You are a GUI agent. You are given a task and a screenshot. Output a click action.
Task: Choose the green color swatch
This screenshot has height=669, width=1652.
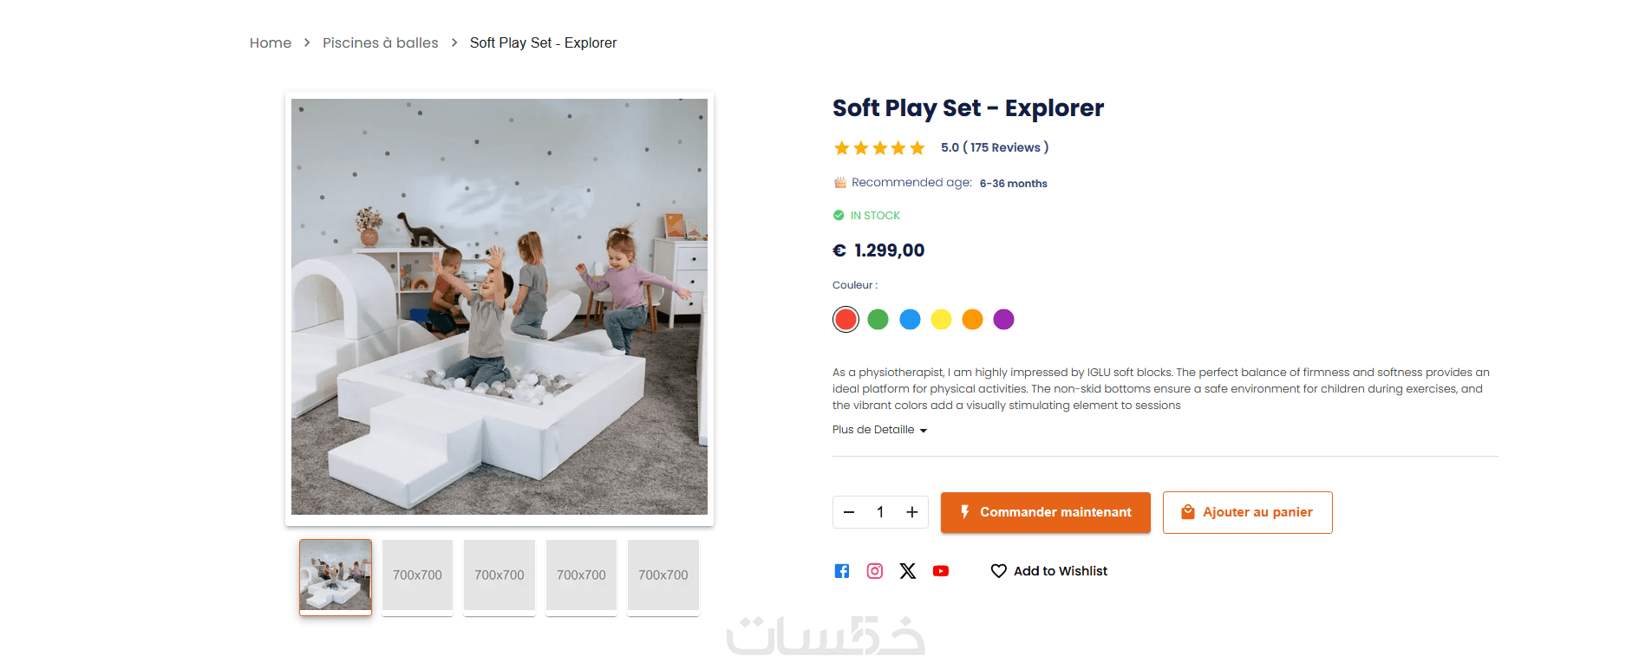click(x=878, y=320)
